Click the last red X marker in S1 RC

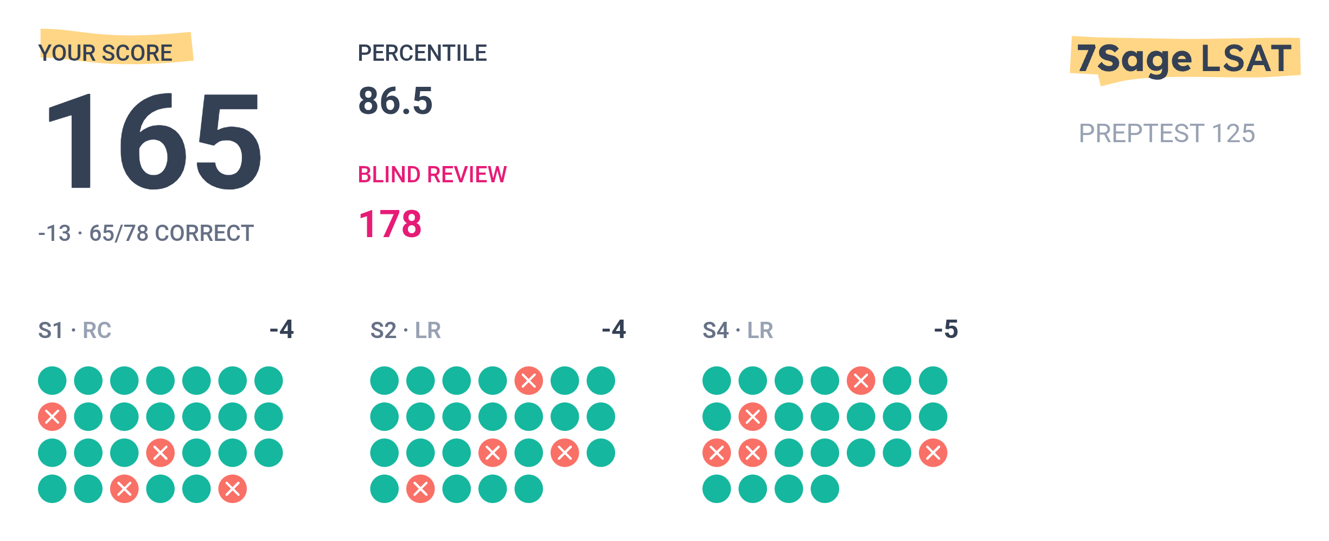pyautogui.click(x=233, y=489)
